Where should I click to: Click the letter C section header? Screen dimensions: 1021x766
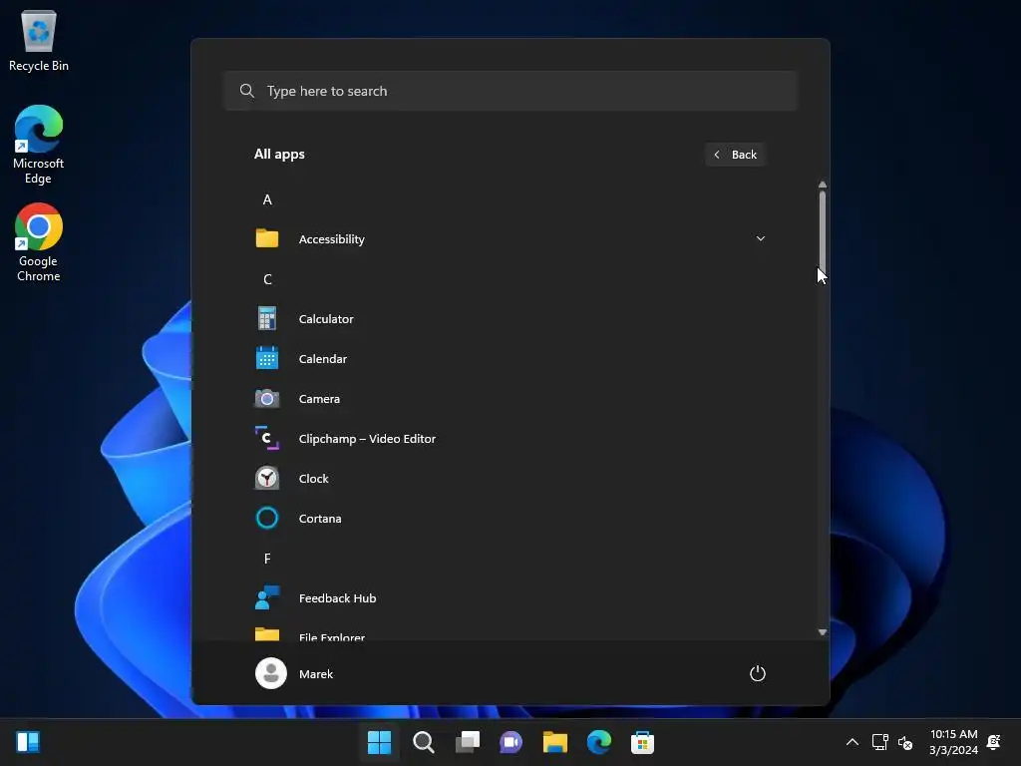click(x=267, y=279)
